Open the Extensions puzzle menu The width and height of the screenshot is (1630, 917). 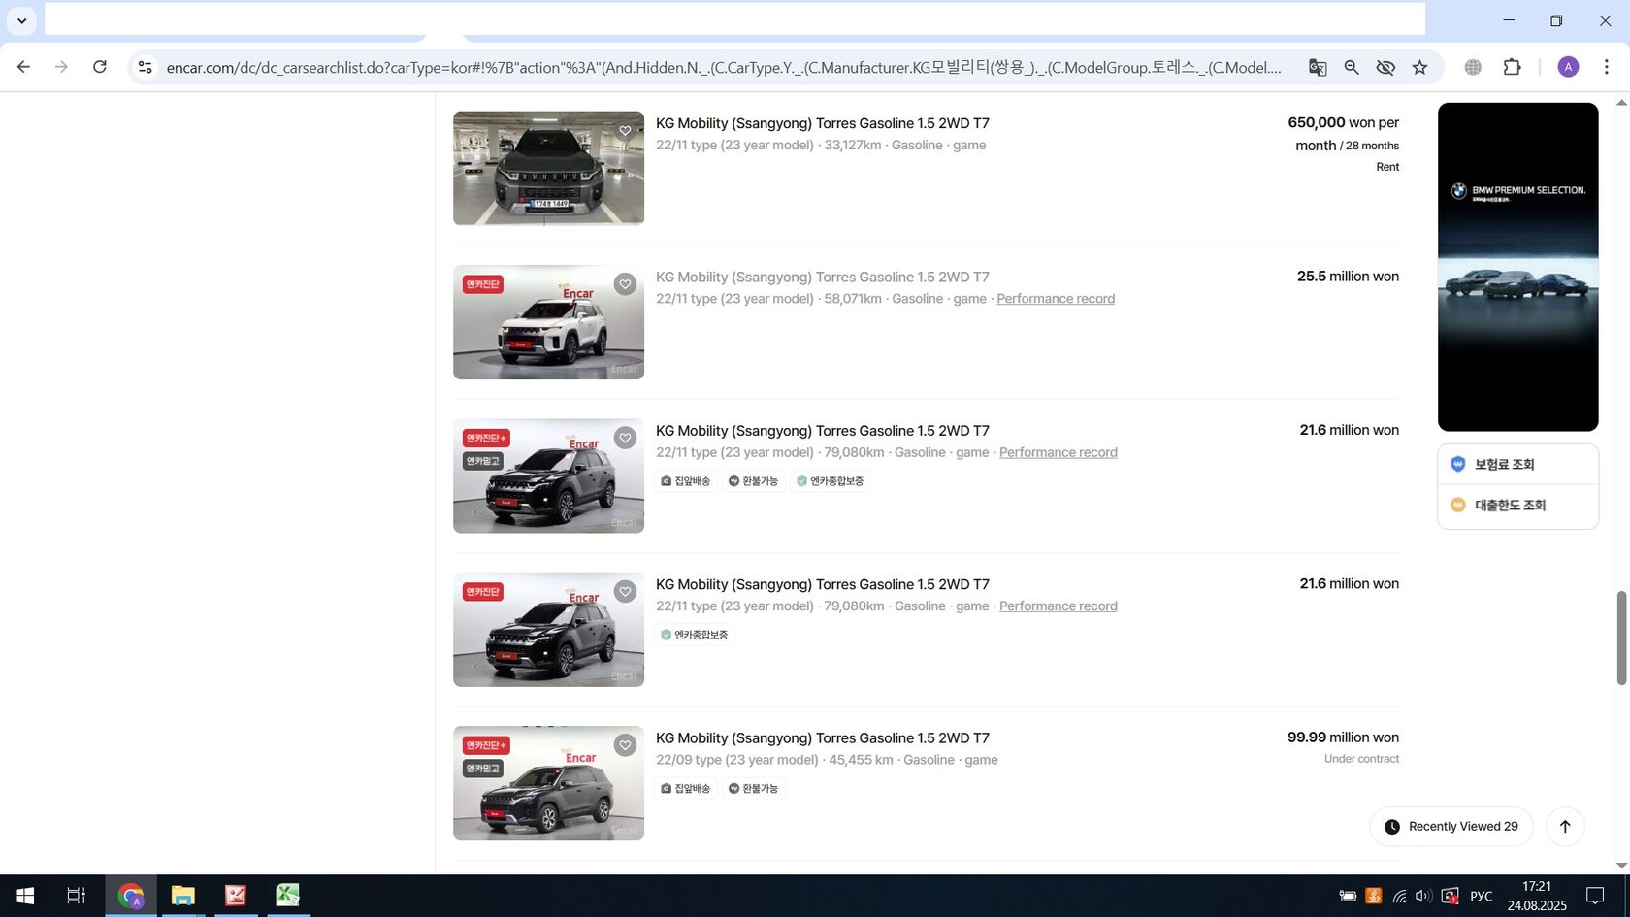coord(1512,67)
